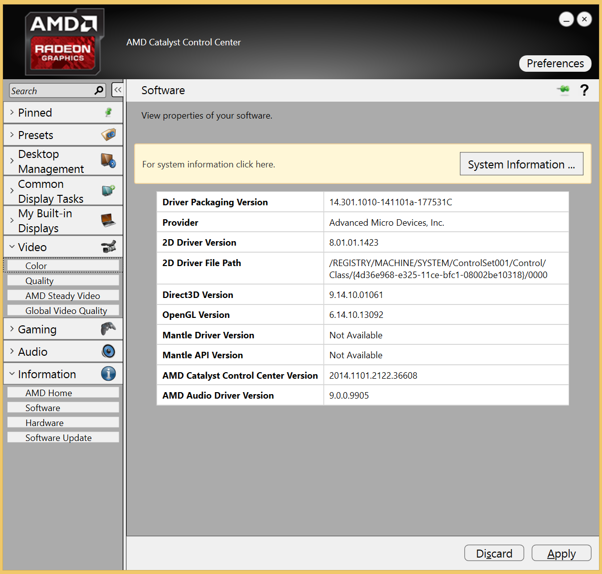Expand the Gaming section
The height and width of the screenshot is (574, 602).
pyautogui.click(x=12, y=328)
